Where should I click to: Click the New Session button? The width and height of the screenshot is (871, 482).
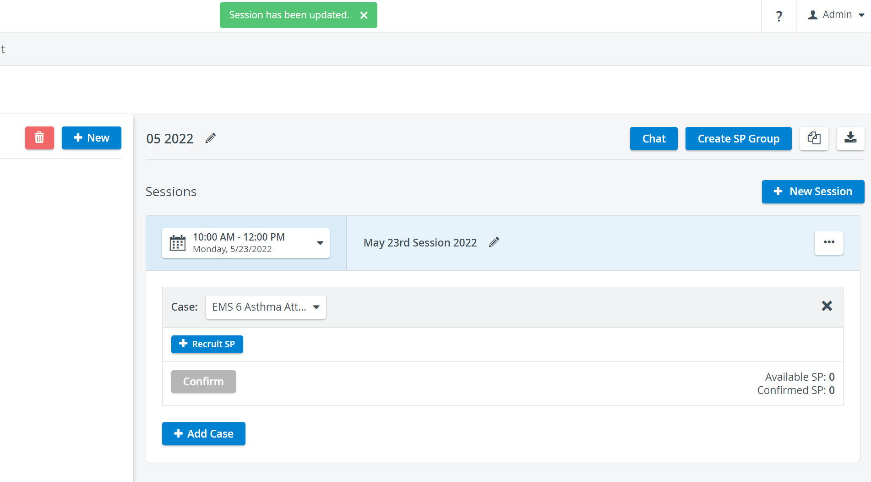tap(813, 192)
